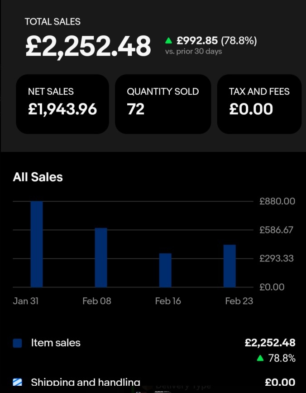This screenshot has width=306, height=393.
Task: Click the All Sales chart heading
Action: pos(38,177)
